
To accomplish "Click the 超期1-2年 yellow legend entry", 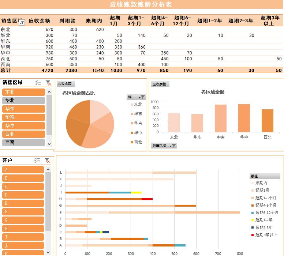I will click(x=262, y=220).
